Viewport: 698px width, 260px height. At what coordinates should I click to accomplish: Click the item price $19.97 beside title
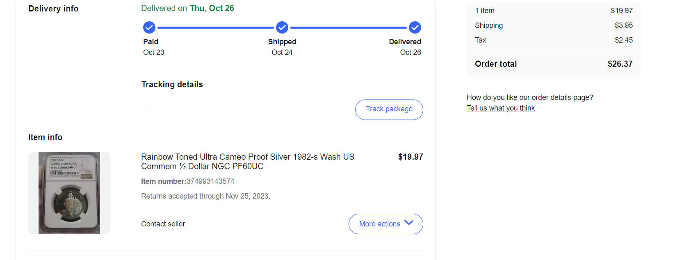coord(410,157)
